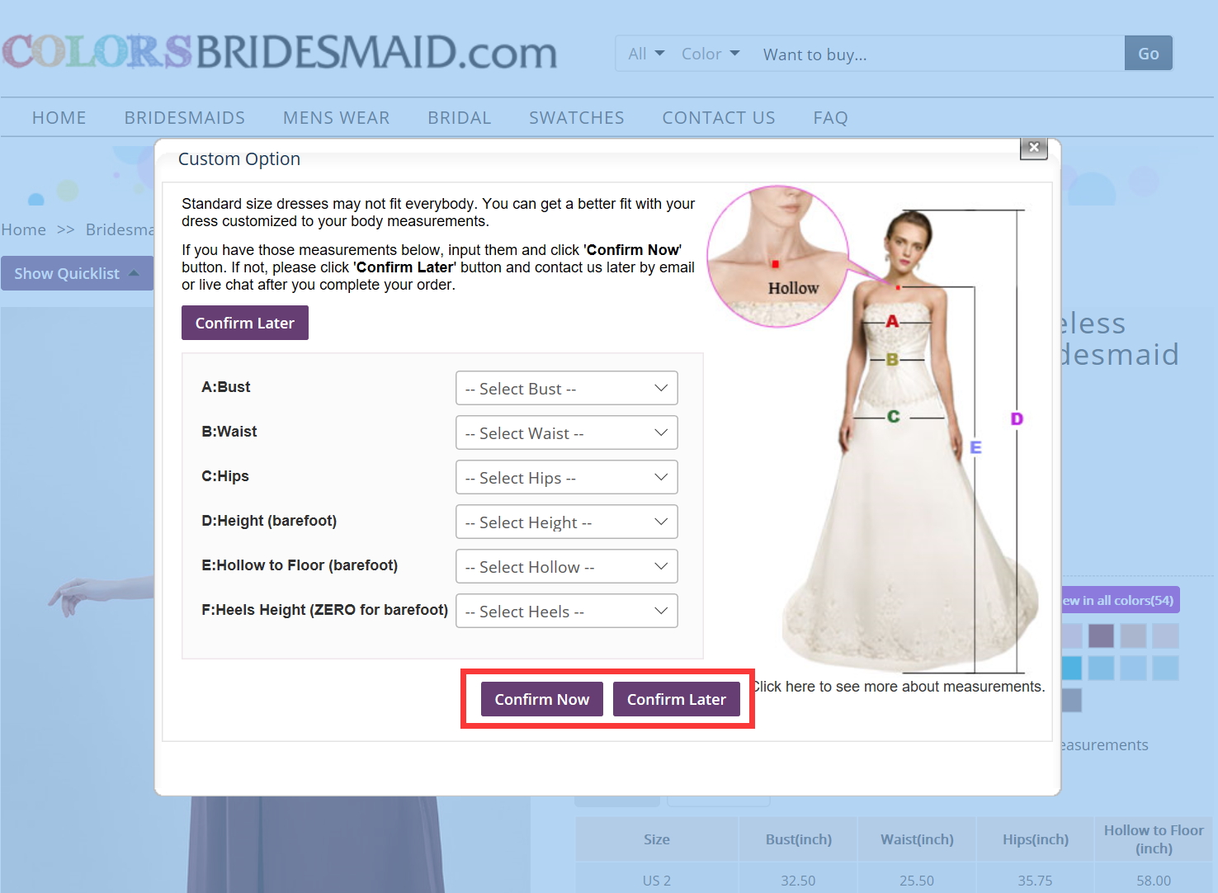Image resolution: width=1218 pixels, height=893 pixels.
Task: Open the Select Hips dropdown
Action: [566, 477]
